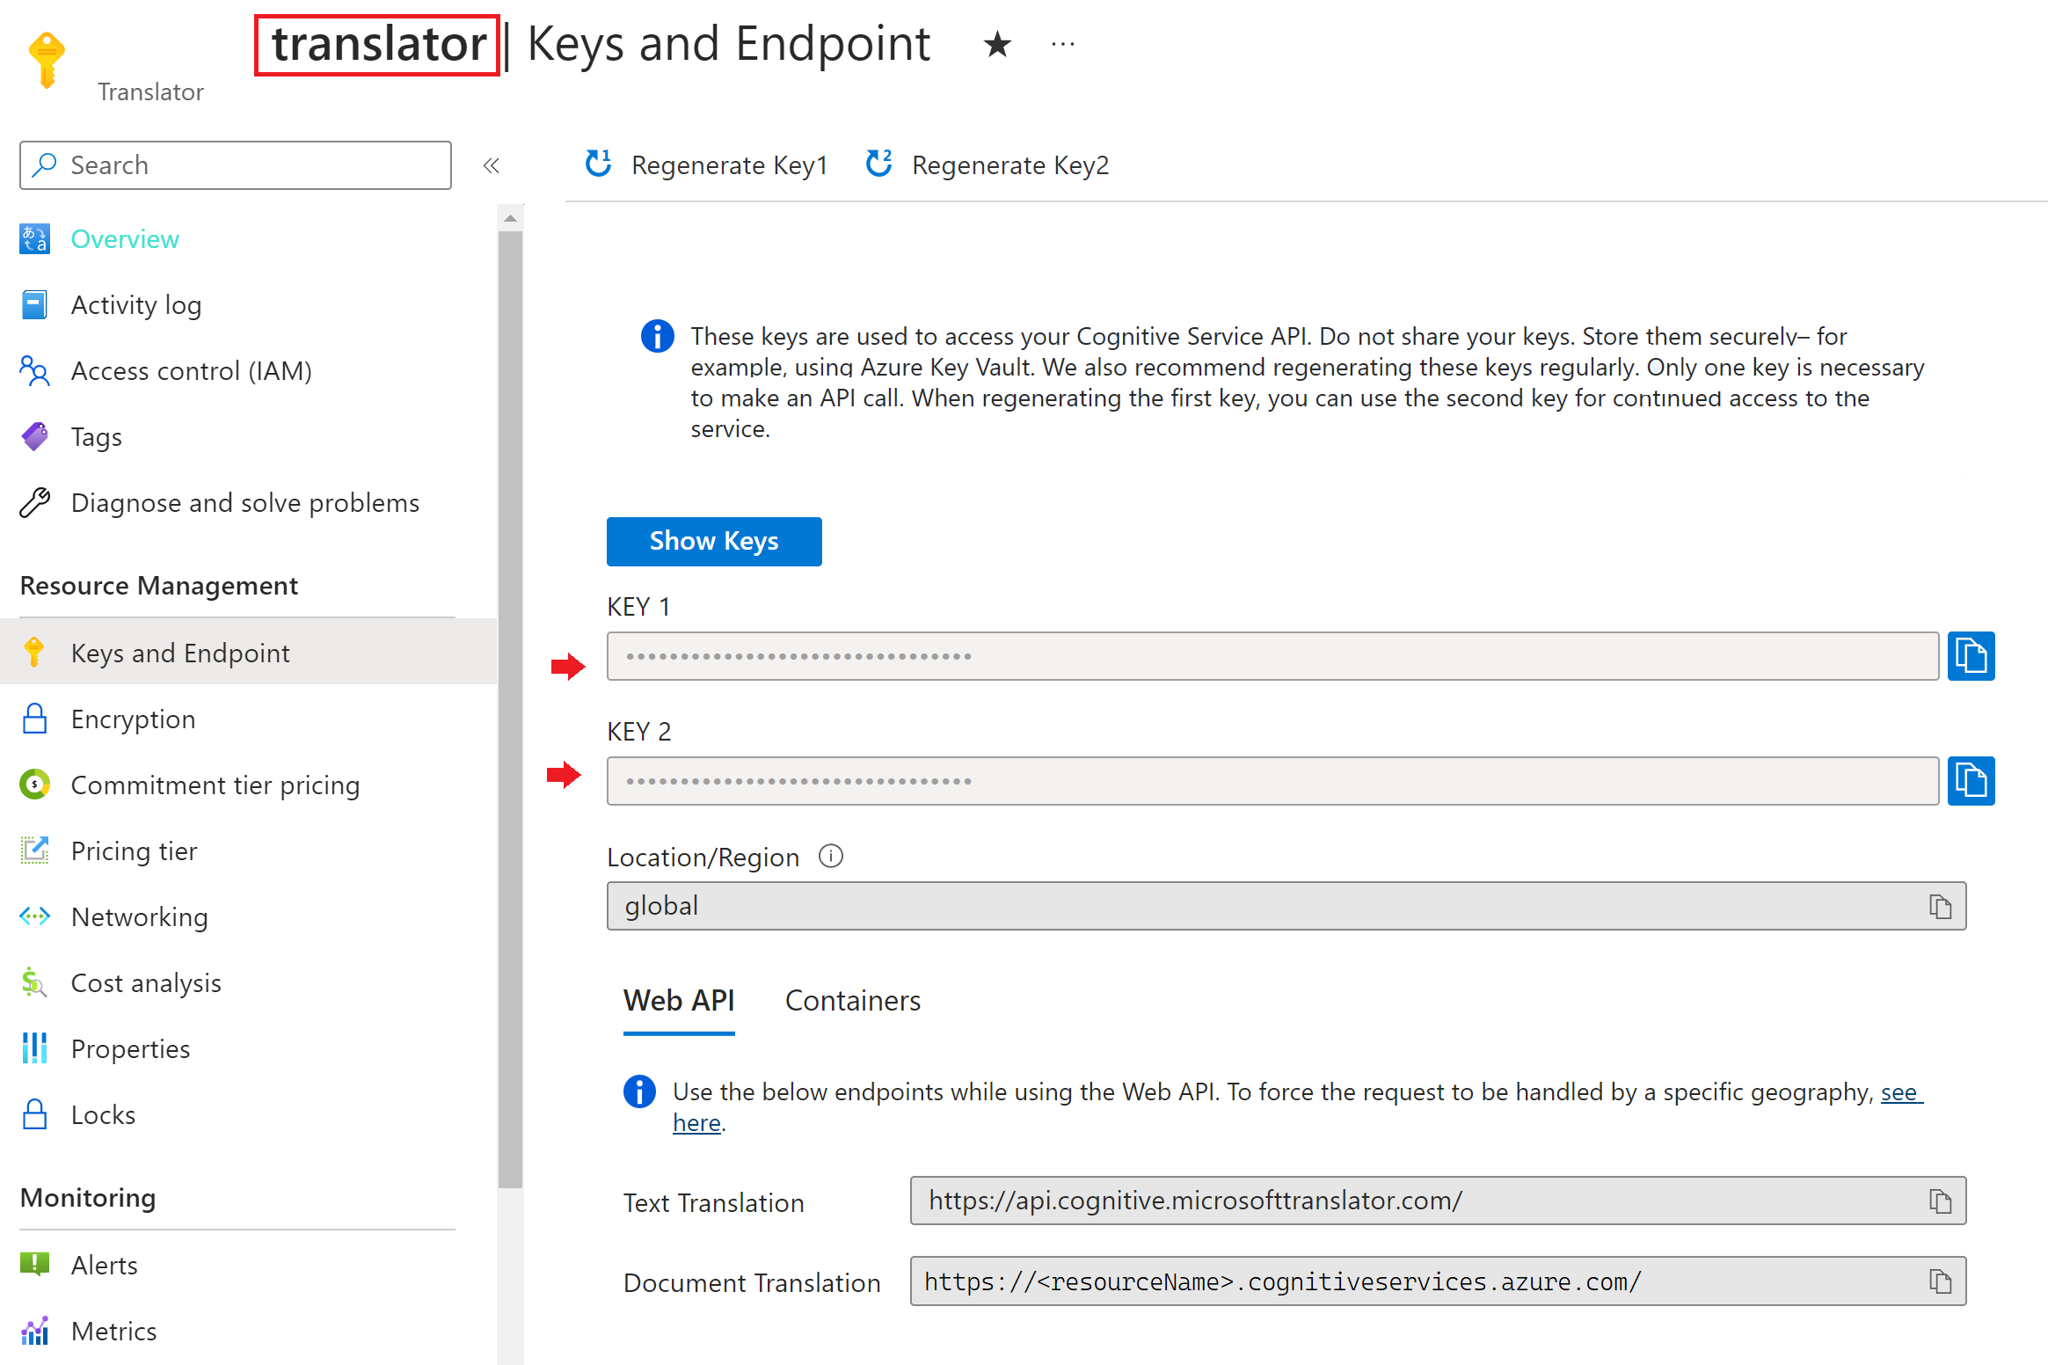Expand the Overview menu item
This screenshot has width=2048, height=1365.
pyautogui.click(x=122, y=237)
